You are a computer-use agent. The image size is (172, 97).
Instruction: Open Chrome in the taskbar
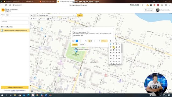[37, 95]
